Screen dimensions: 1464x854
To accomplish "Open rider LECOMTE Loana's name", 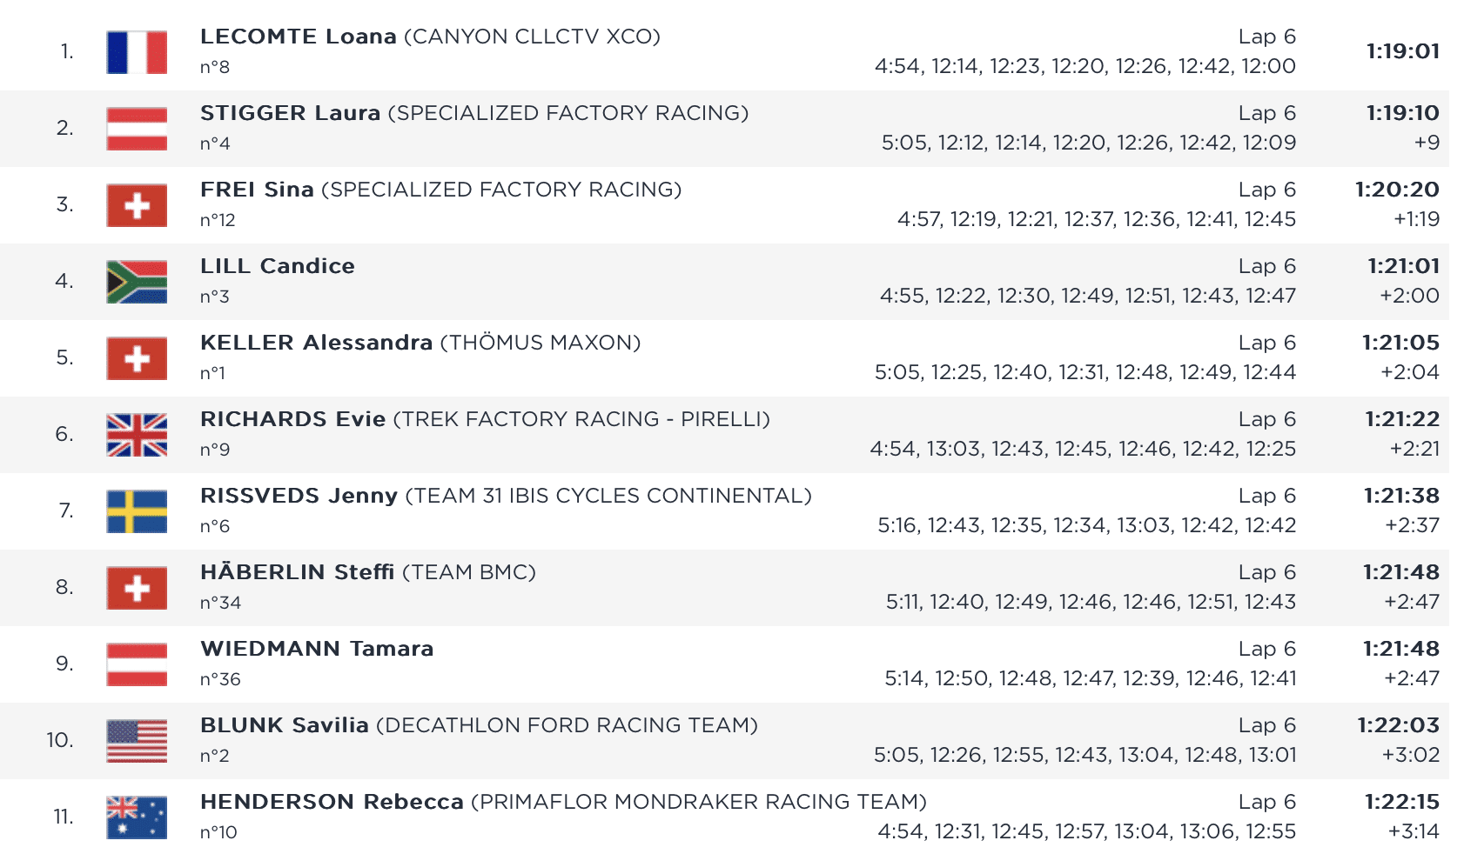I will point(298,37).
